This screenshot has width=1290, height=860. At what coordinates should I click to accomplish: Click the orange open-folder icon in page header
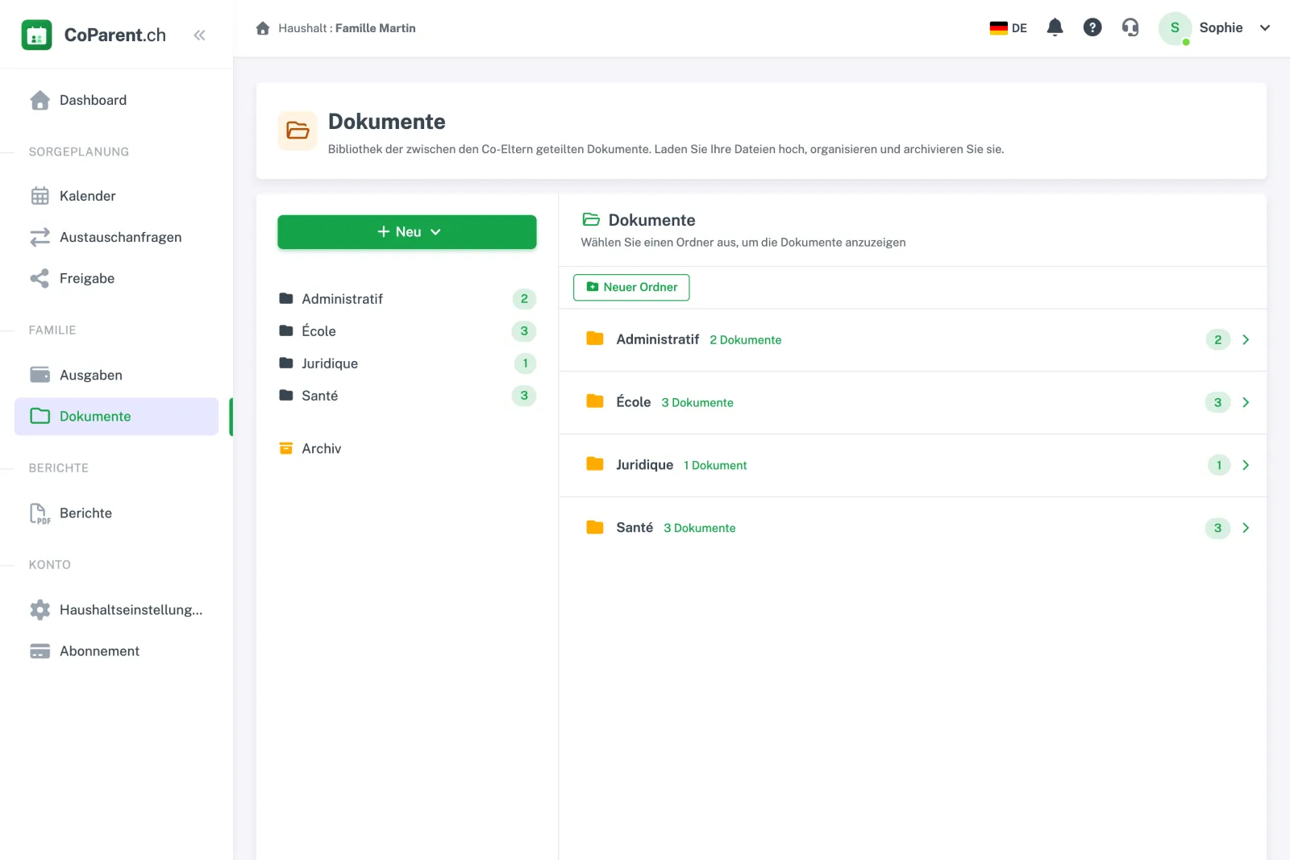298,131
